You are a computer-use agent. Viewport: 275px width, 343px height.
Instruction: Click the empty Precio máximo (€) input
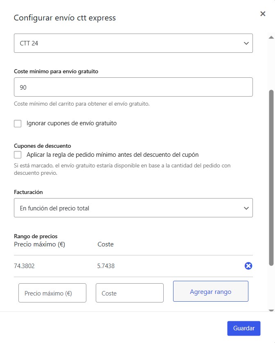coord(52,293)
